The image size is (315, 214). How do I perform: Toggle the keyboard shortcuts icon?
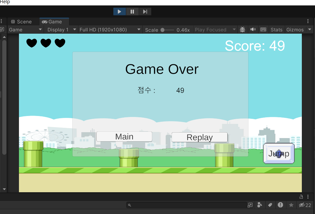click(263, 30)
